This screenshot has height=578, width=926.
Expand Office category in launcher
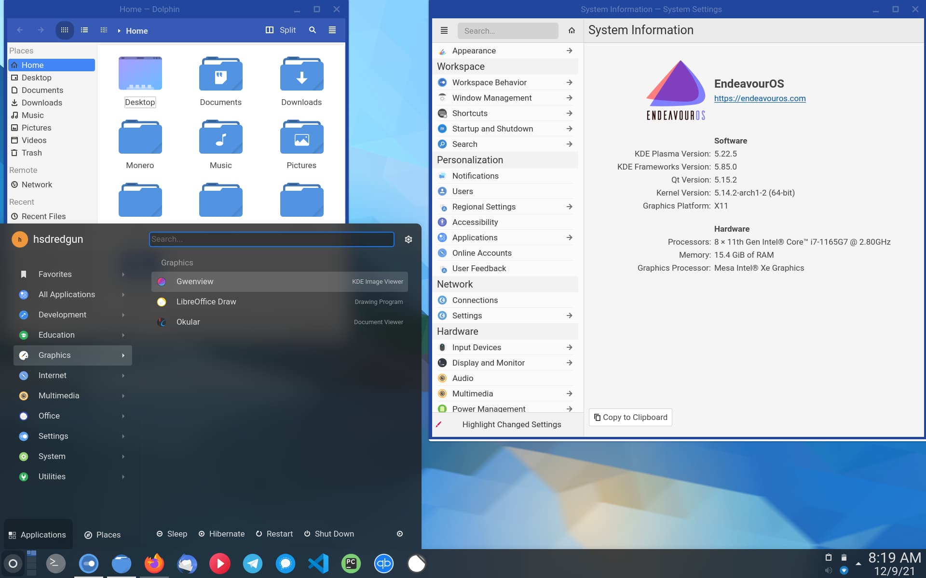point(73,416)
